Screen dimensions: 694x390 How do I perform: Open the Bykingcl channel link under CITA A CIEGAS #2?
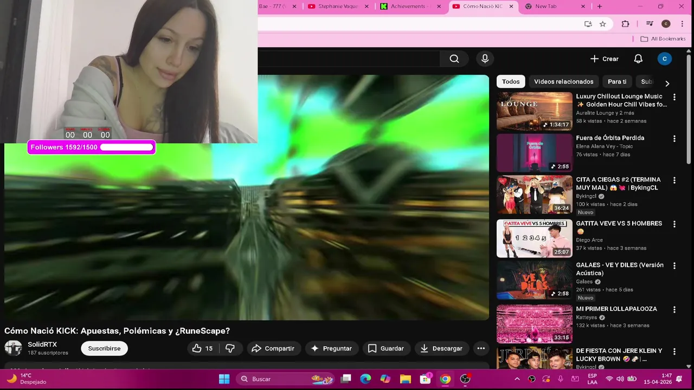coord(586,196)
